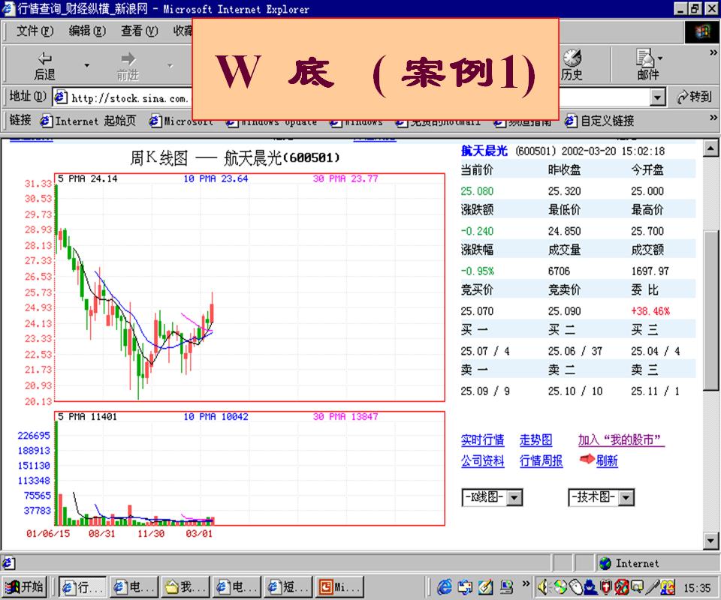Expand the main toolbar overflow chevron
Viewport: 721px width, 600px height.
tap(713, 53)
